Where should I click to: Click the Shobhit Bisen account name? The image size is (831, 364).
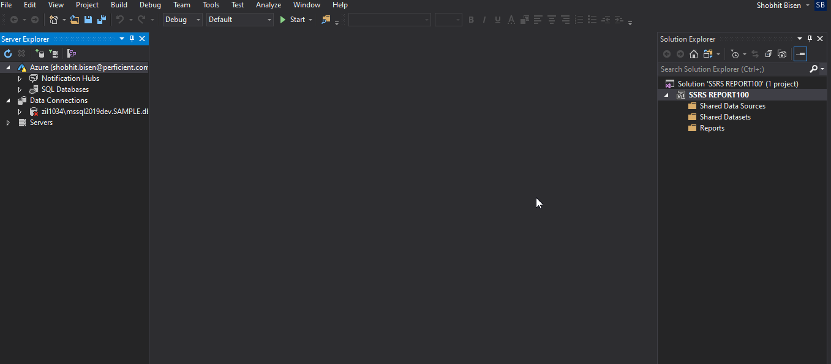pos(778,6)
